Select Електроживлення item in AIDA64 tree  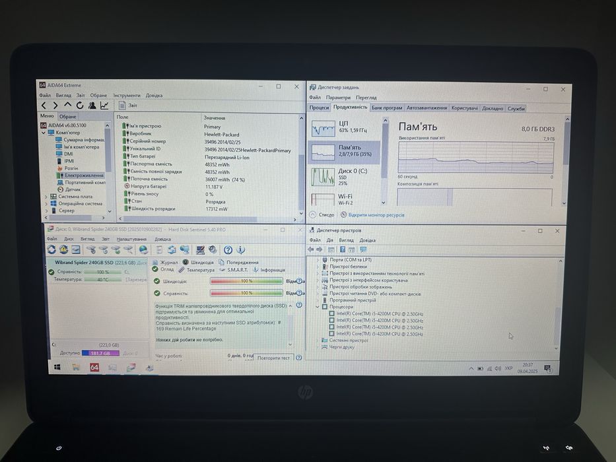pos(80,176)
